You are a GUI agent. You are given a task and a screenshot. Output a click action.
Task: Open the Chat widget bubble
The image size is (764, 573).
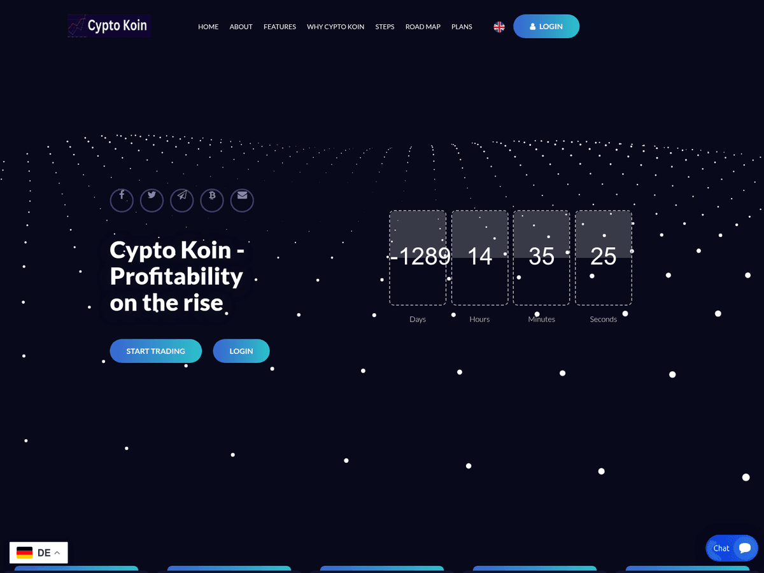point(732,548)
